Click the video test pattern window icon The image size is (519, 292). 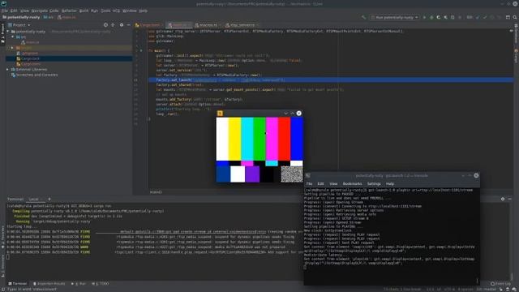(x=220, y=114)
